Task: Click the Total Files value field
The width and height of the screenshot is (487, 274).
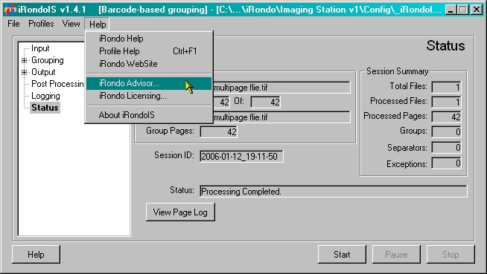Action: coord(446,88)
